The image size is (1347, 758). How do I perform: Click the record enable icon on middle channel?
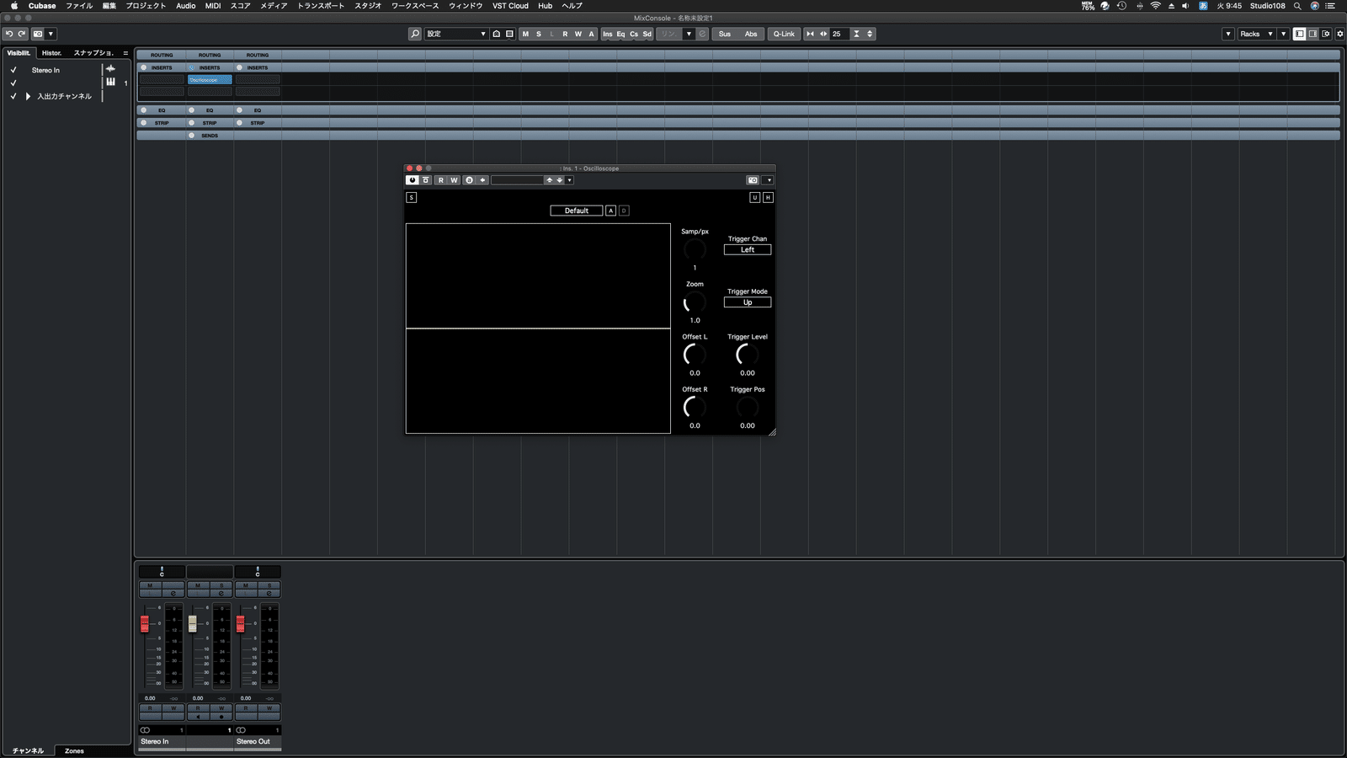(221, 717)
